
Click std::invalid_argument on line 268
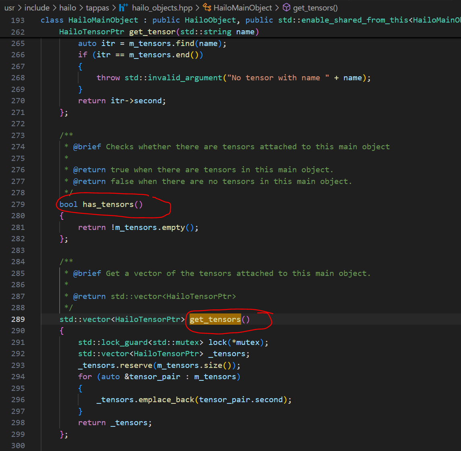click(x=173, y=77)
